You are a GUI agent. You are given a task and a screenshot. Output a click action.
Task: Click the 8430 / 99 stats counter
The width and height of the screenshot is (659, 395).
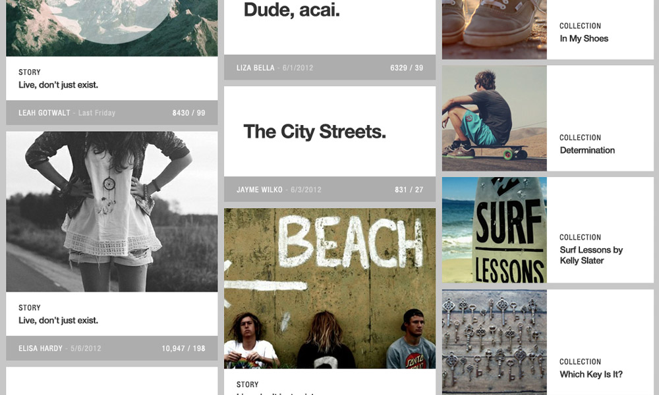click(x=188, y=113)
